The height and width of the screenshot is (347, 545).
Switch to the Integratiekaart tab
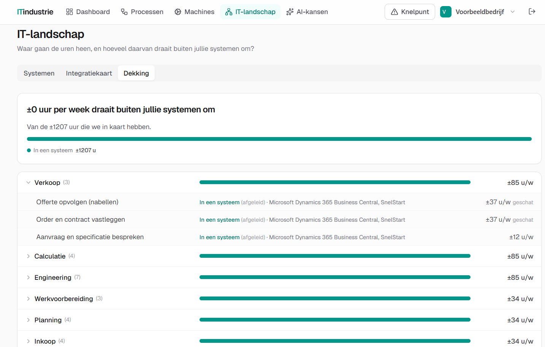pyautogui.click(x=89, y=73)
